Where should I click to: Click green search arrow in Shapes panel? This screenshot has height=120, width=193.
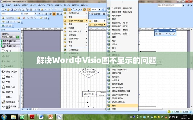click(17, 37)
